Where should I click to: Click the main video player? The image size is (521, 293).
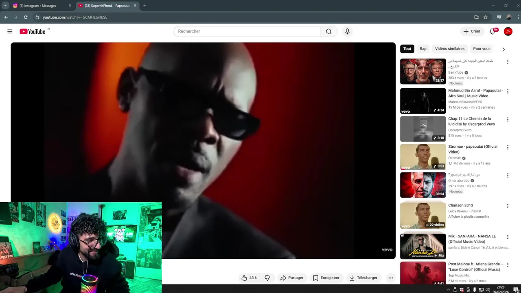coord(203,151)
